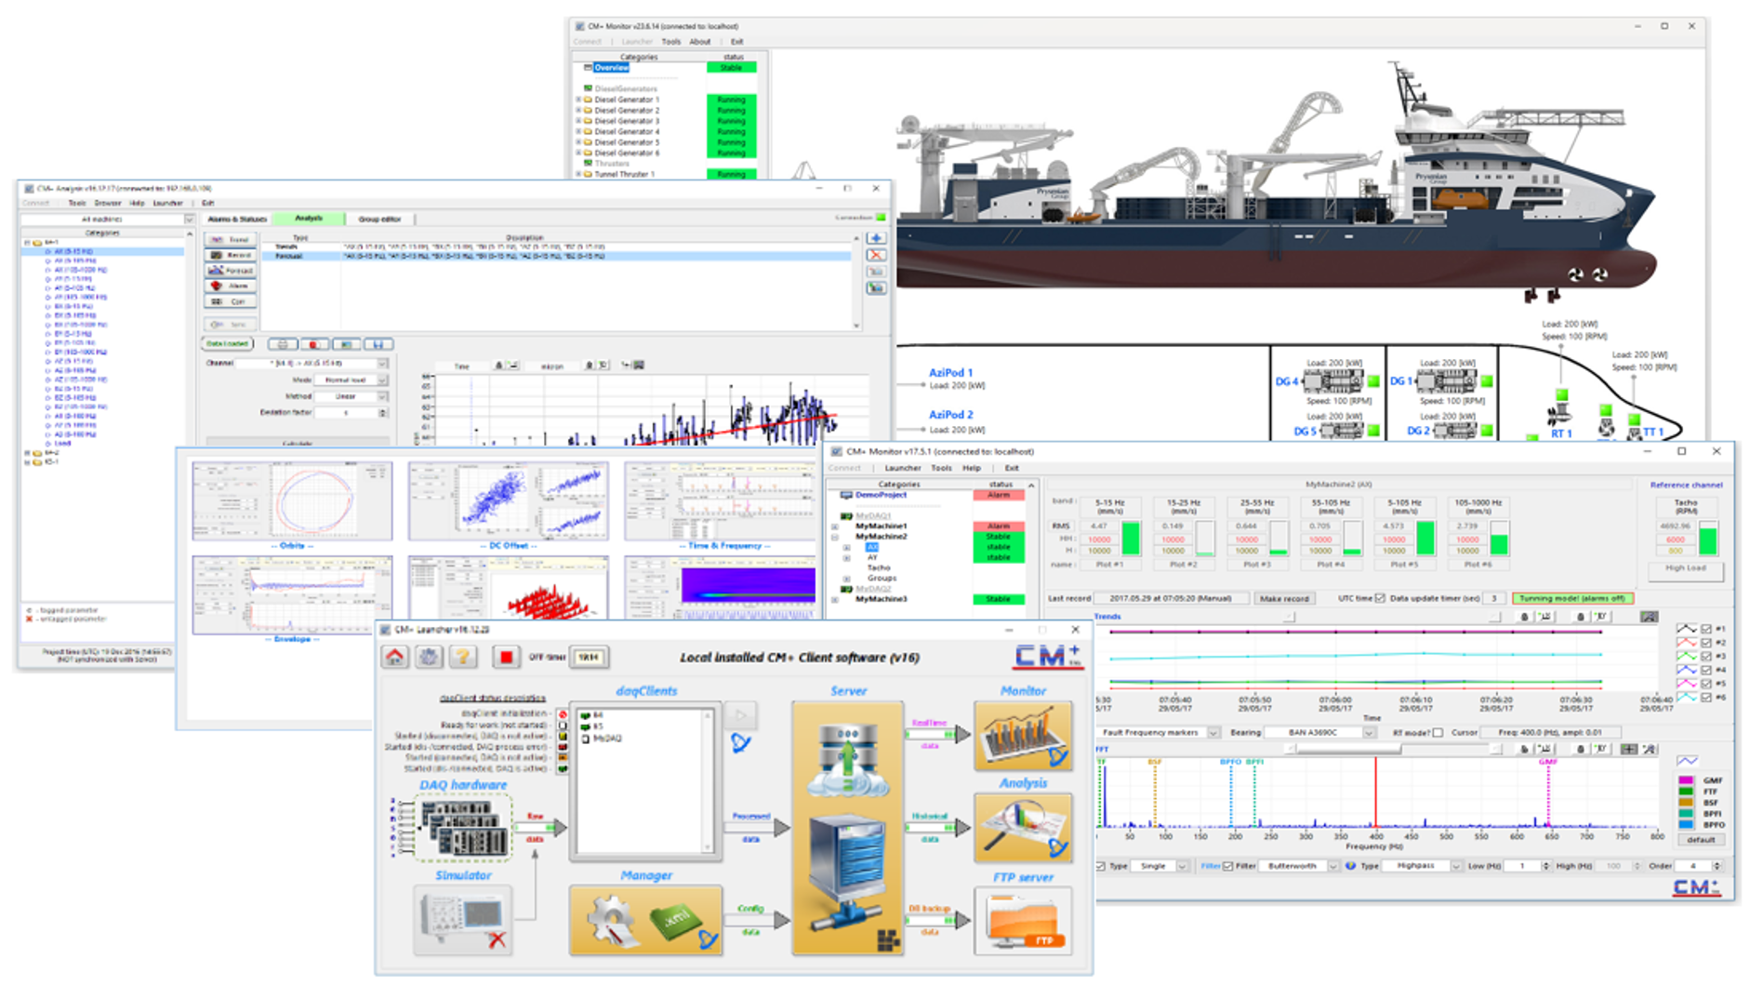This screenshot has width=1750, height=985.
Task: Click the magenta GMF color swatch
Action: [1686, 780]
